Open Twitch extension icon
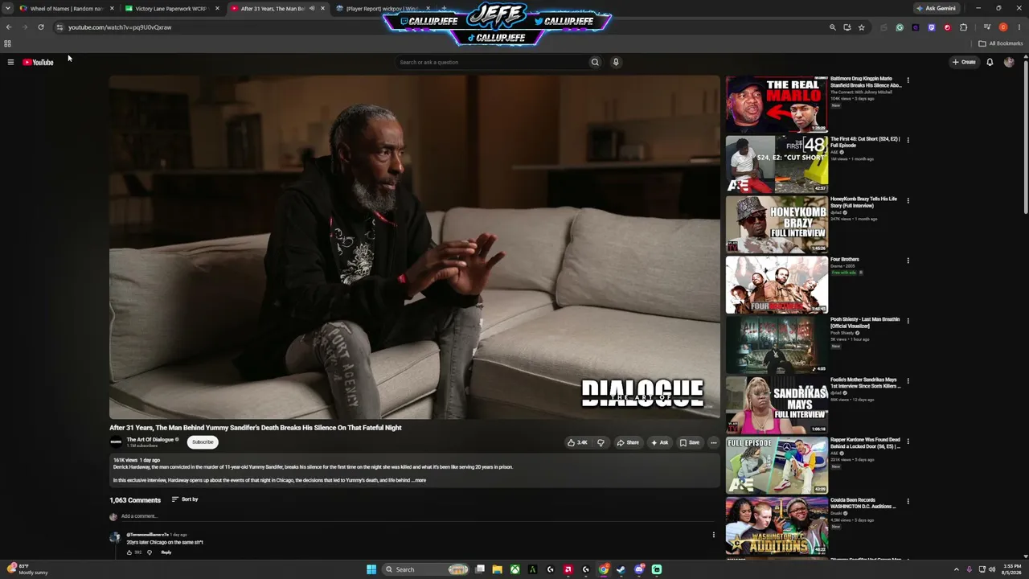 click(x=932, y=27)
